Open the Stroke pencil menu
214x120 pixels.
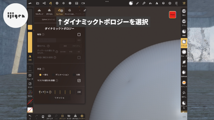pos(137,3)
